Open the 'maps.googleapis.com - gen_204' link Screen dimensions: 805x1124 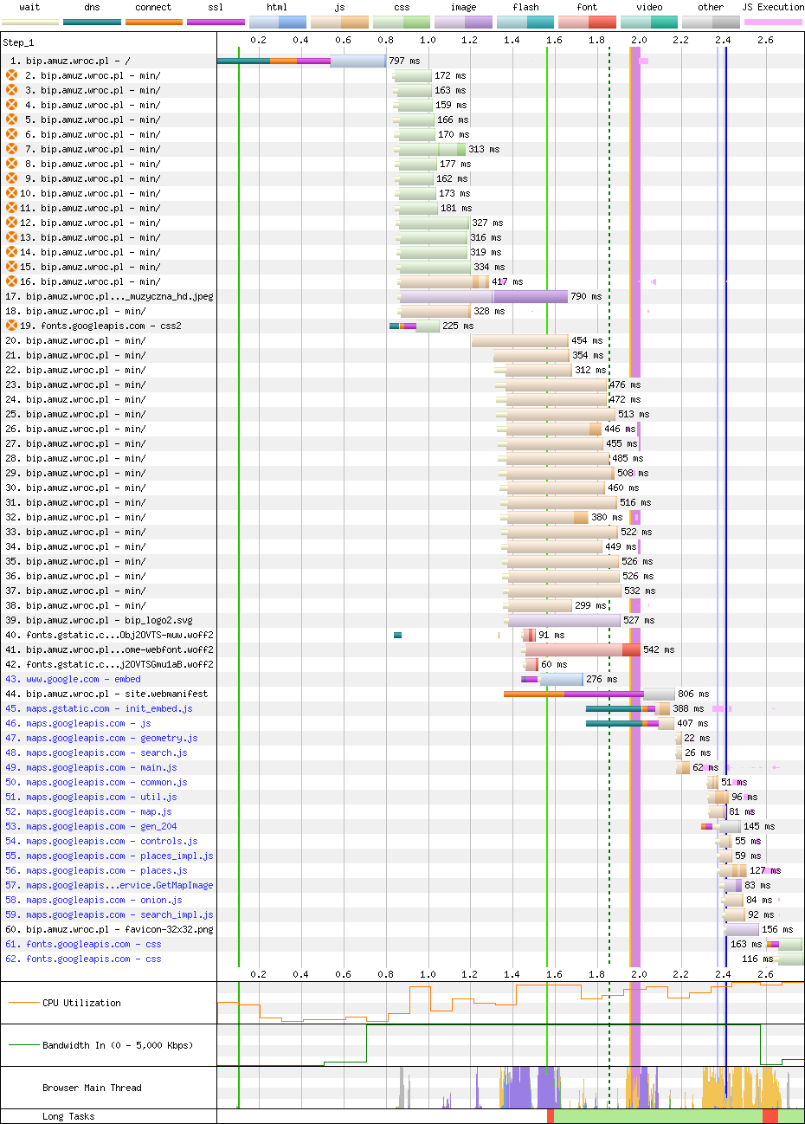(91, 826)
